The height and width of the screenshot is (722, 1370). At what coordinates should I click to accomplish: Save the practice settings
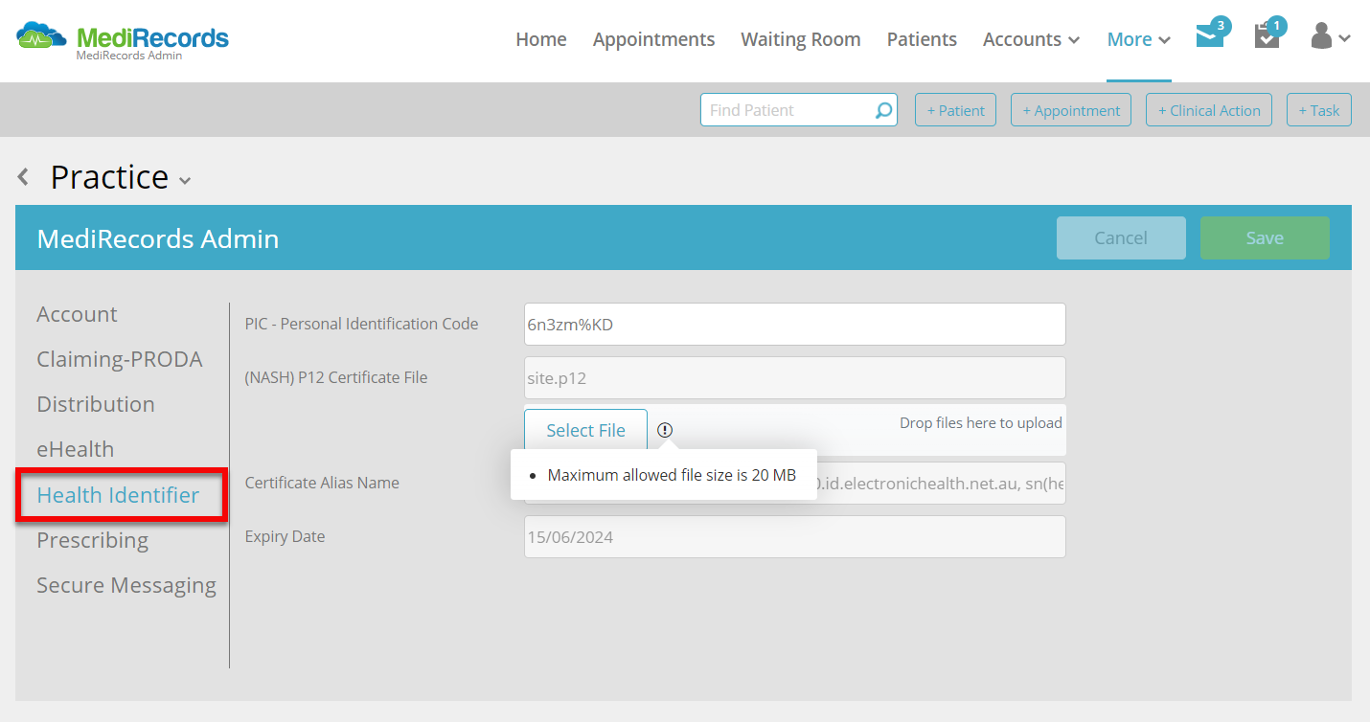point(1265,237)
